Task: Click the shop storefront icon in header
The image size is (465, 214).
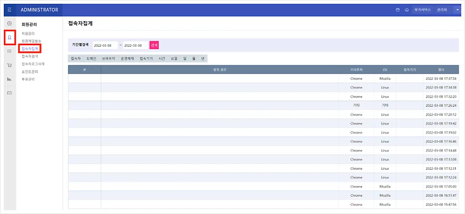Action: tap(398, 10)
